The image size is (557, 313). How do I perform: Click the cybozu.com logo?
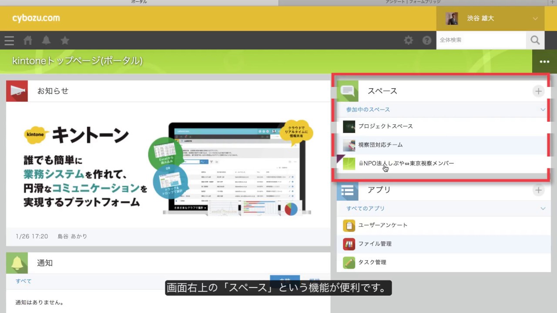36,18
